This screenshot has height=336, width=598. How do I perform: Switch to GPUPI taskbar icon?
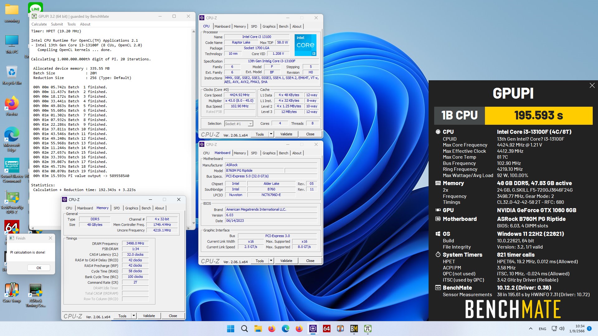pyautogui.click(x=368, y=329)
